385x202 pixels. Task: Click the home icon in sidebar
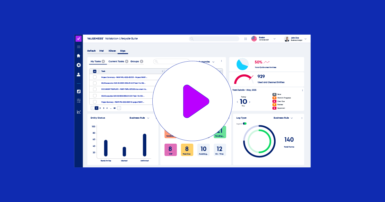point(79,56)
